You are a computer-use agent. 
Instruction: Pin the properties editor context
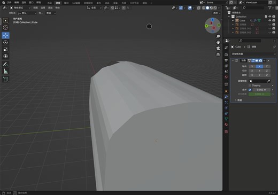274,47
